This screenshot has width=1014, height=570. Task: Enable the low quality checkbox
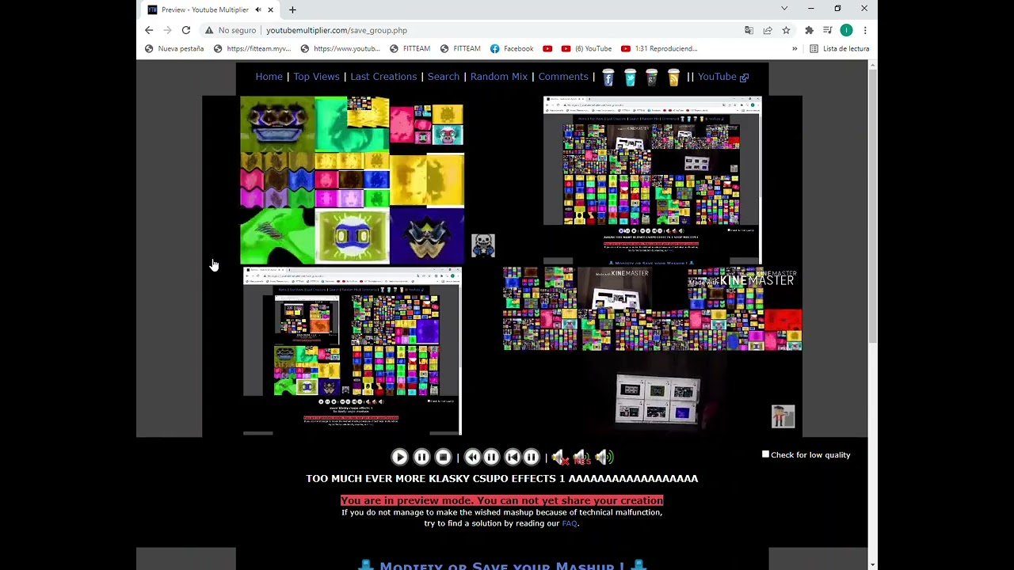(x=765, y=454)
